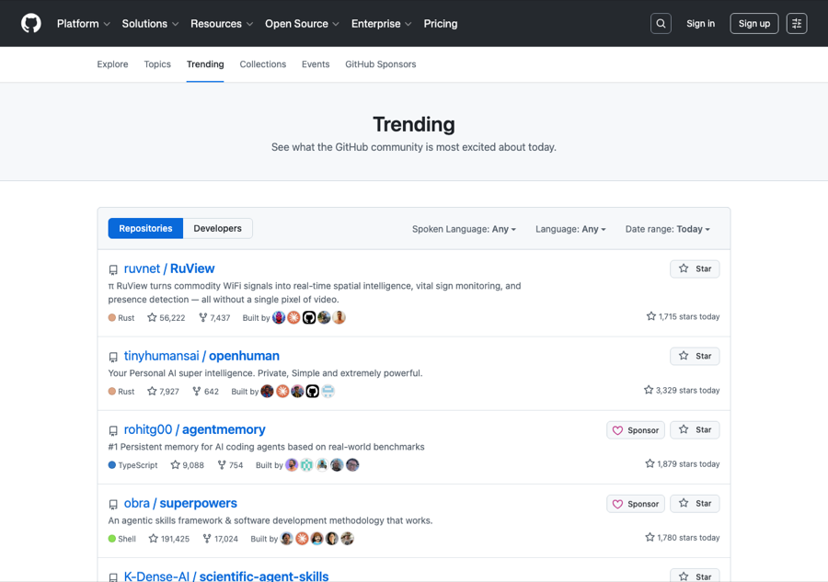Click the Rust language label for RuView
Viewport: 828px width, 582px height.
[121, 317]
